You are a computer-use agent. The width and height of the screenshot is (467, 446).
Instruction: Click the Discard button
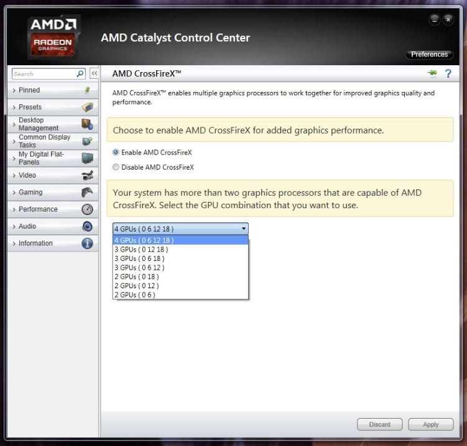pyautogui.click(x=379, y=424)
